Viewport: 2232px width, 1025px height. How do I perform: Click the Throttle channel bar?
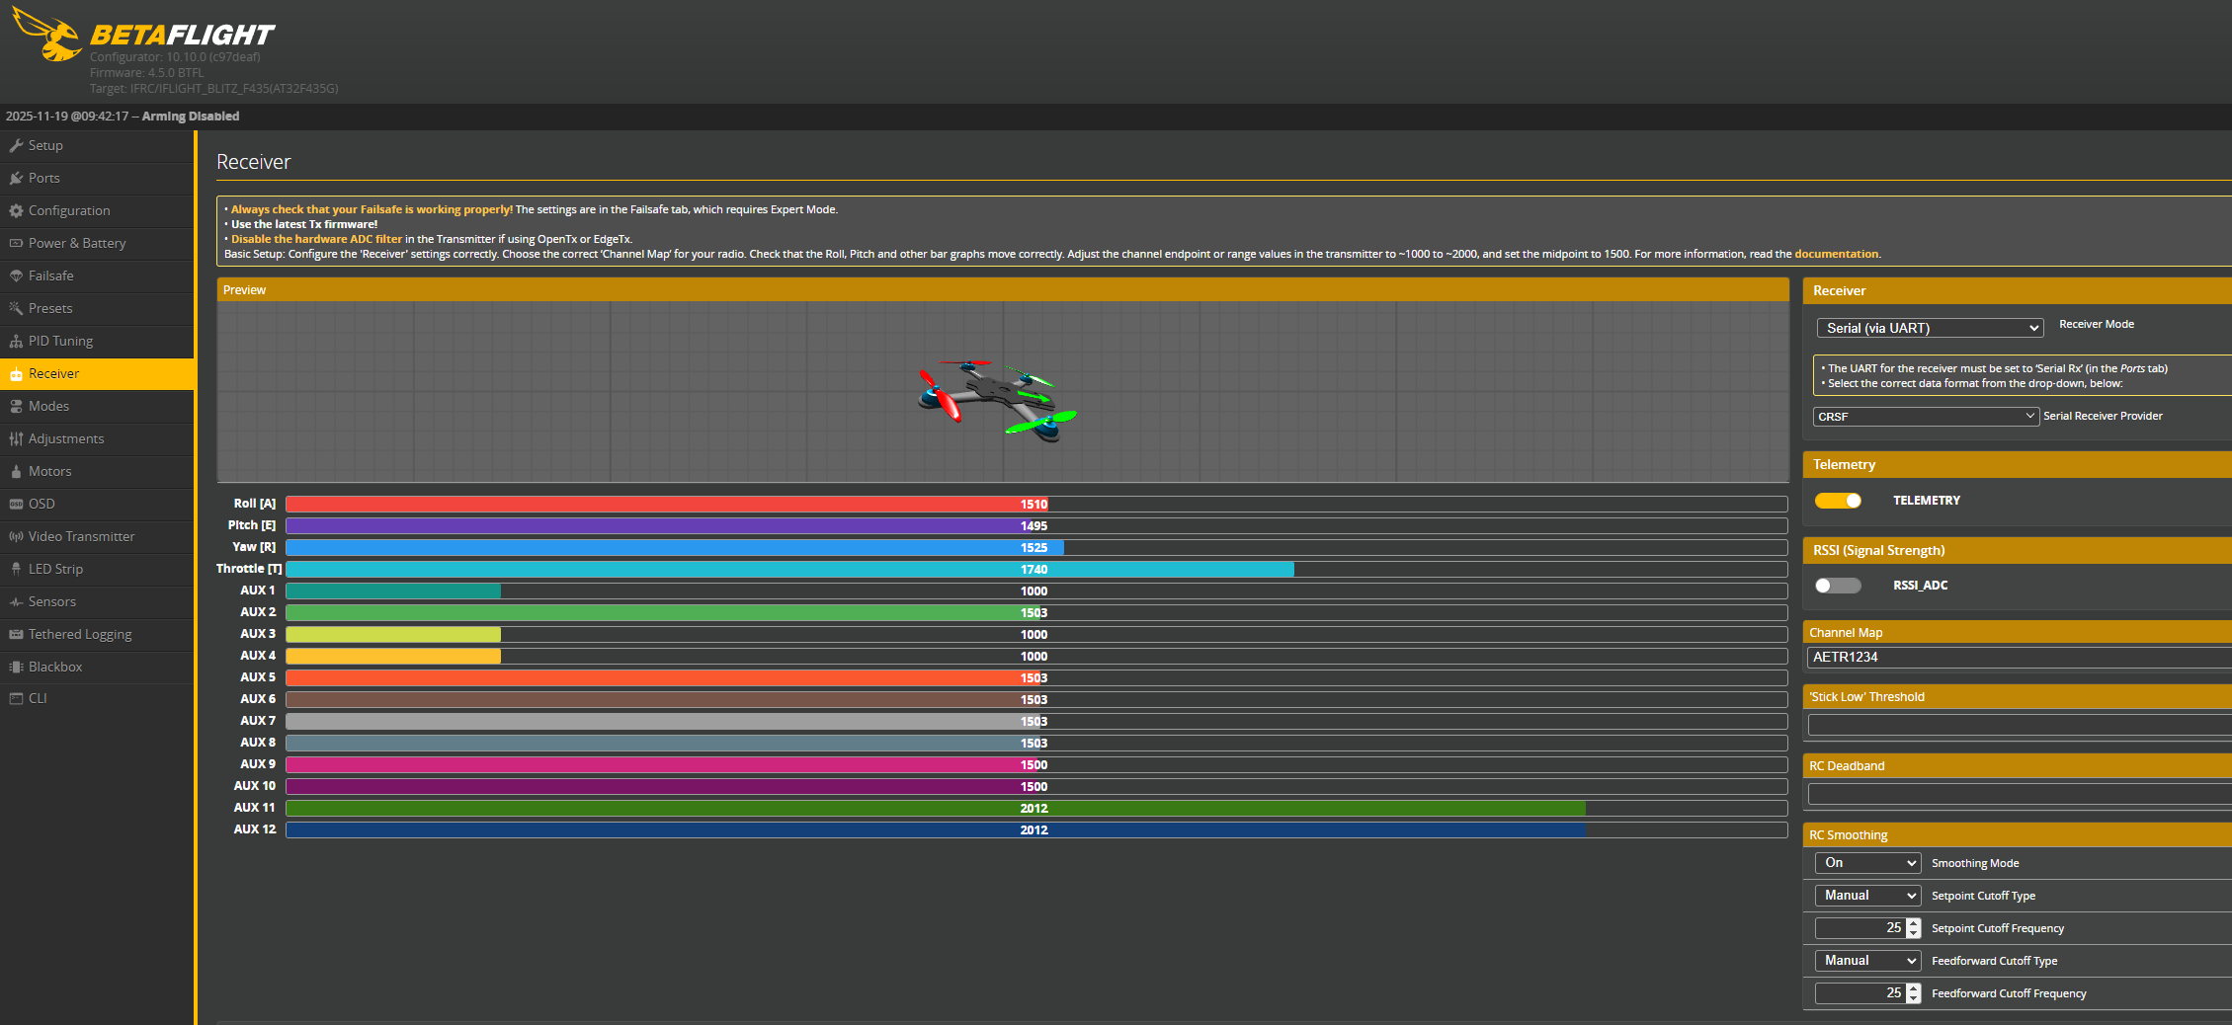coord(1035,570)
